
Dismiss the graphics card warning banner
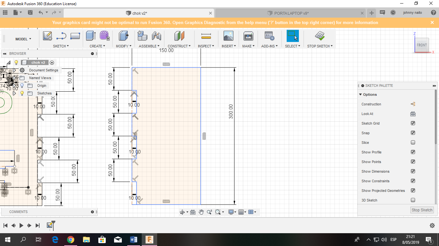[x=432, y=22]
